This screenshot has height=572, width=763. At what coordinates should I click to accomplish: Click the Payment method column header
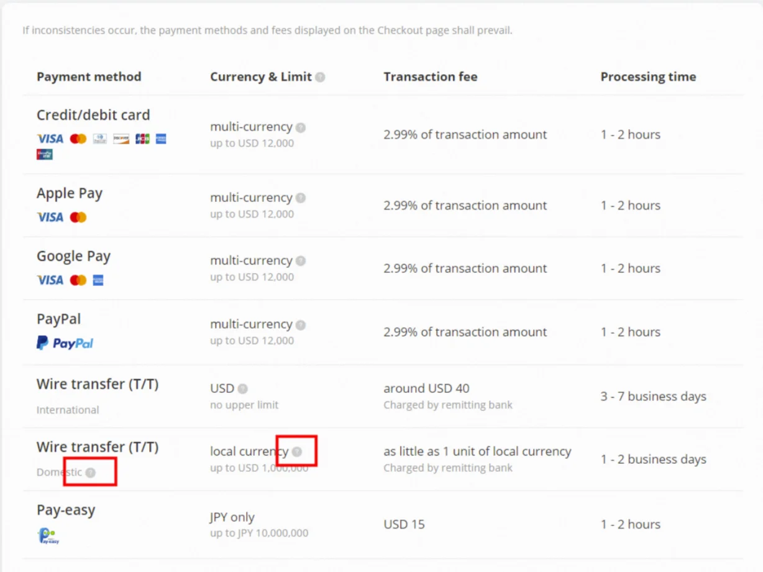pyautogui.click(x=89, y=77)
